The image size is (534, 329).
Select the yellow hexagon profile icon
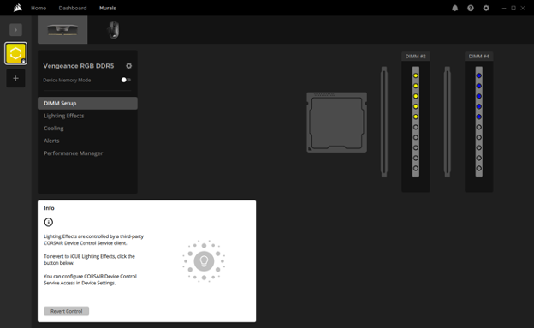15,53
